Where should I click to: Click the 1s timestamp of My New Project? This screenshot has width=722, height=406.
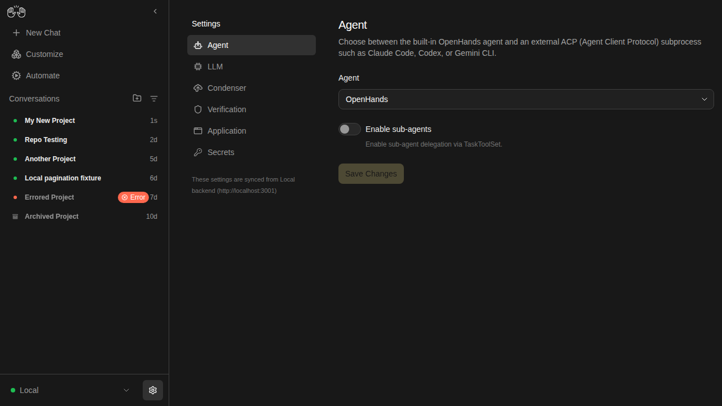coord(153,121)
